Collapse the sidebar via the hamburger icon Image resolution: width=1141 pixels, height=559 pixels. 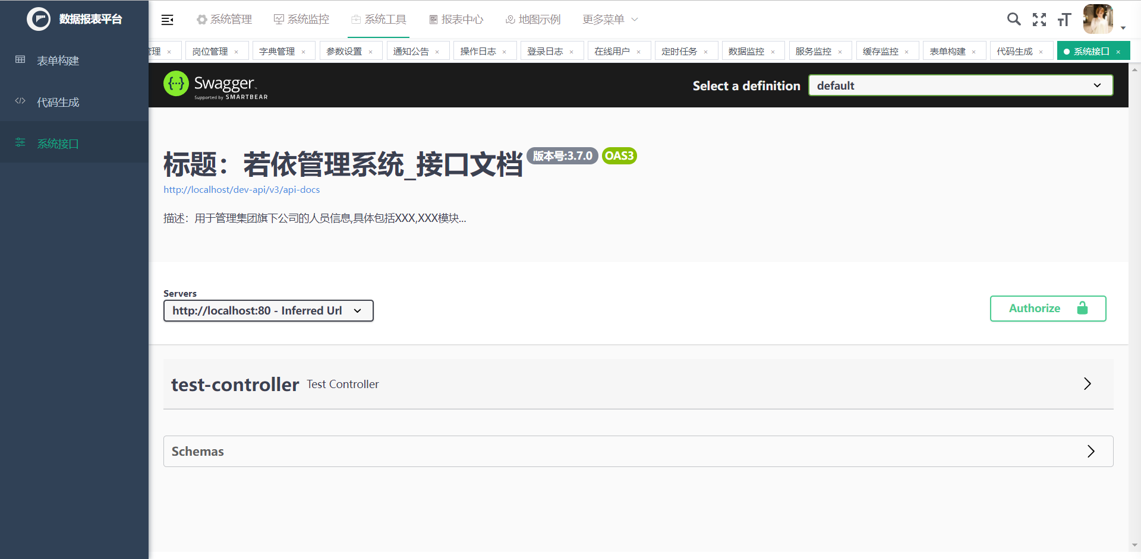pyautogui.click(x=168, y=19)
